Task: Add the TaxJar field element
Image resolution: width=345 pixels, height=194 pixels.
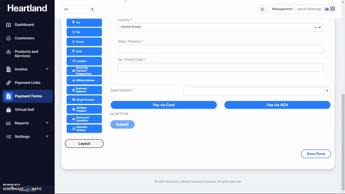Action: point(84,42)
